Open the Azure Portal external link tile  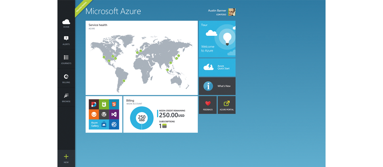[x=227, y=105]
